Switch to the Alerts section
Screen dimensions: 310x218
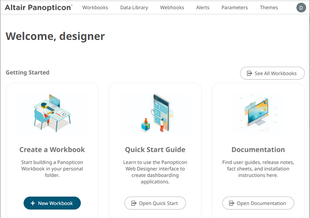[x=203, y=7]
